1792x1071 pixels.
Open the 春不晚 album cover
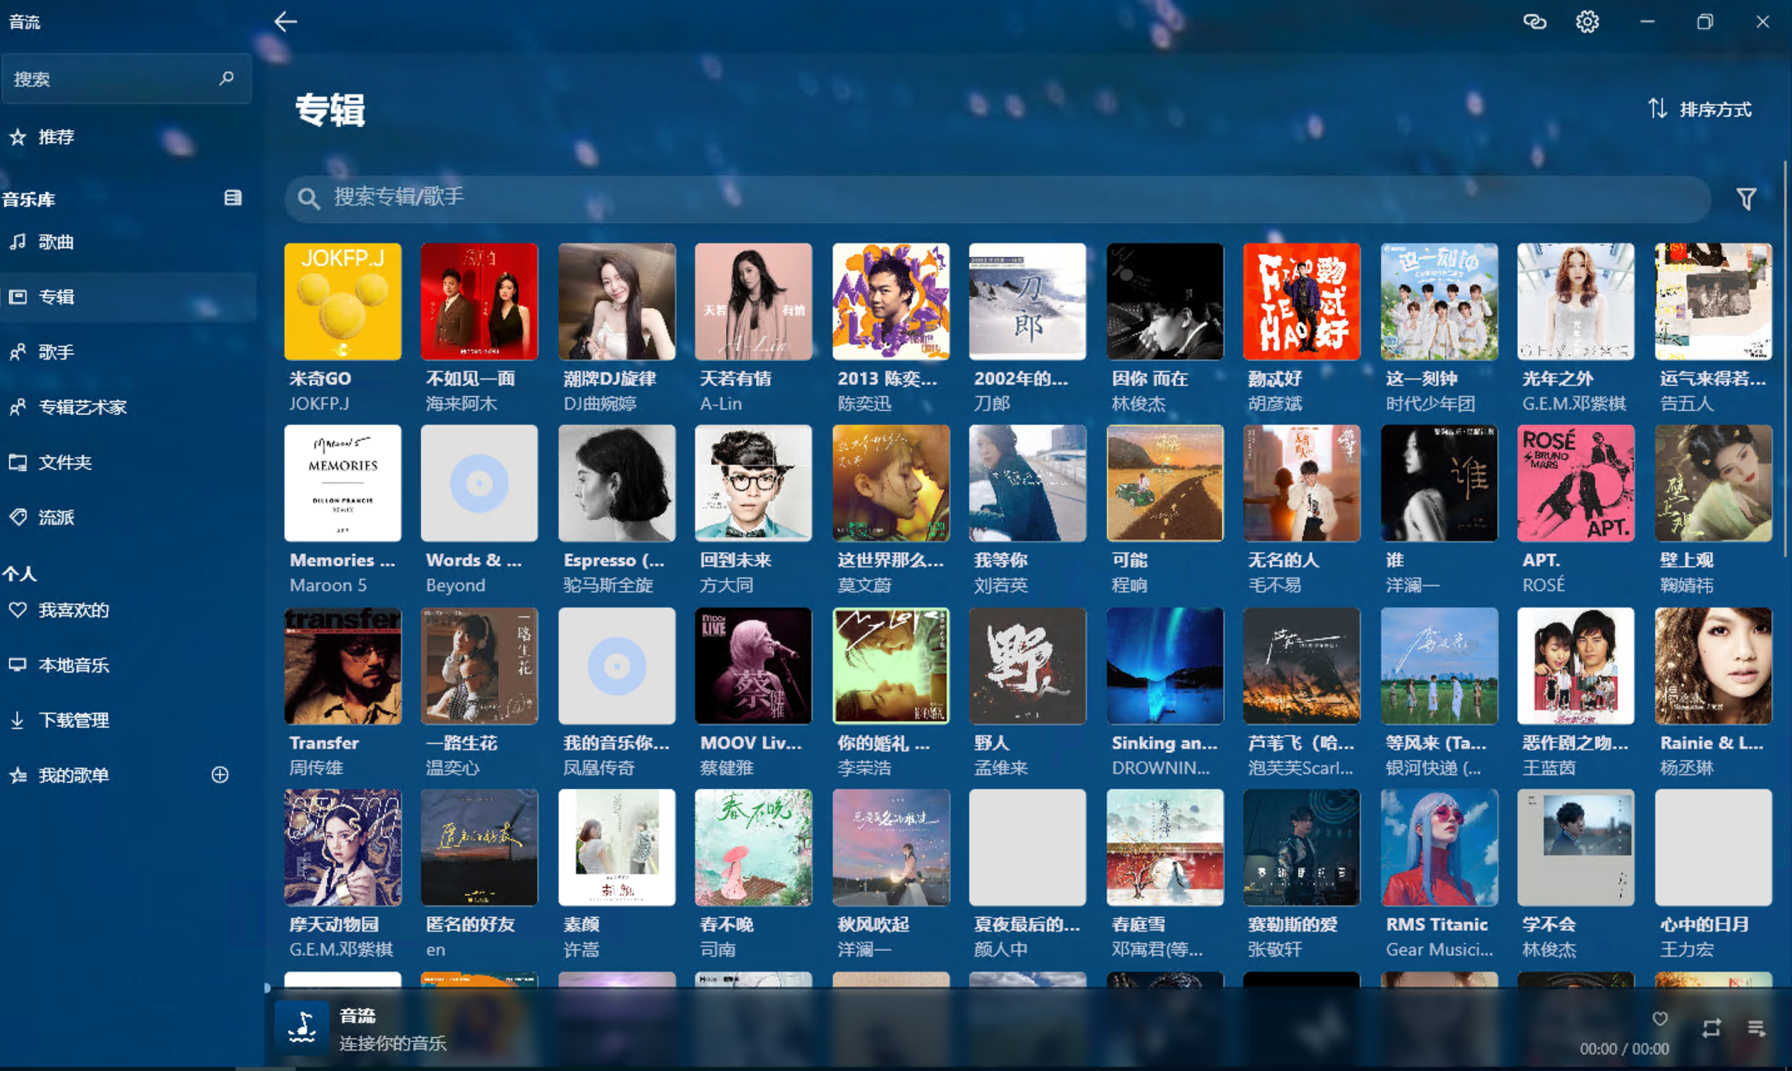click(753, 847)
